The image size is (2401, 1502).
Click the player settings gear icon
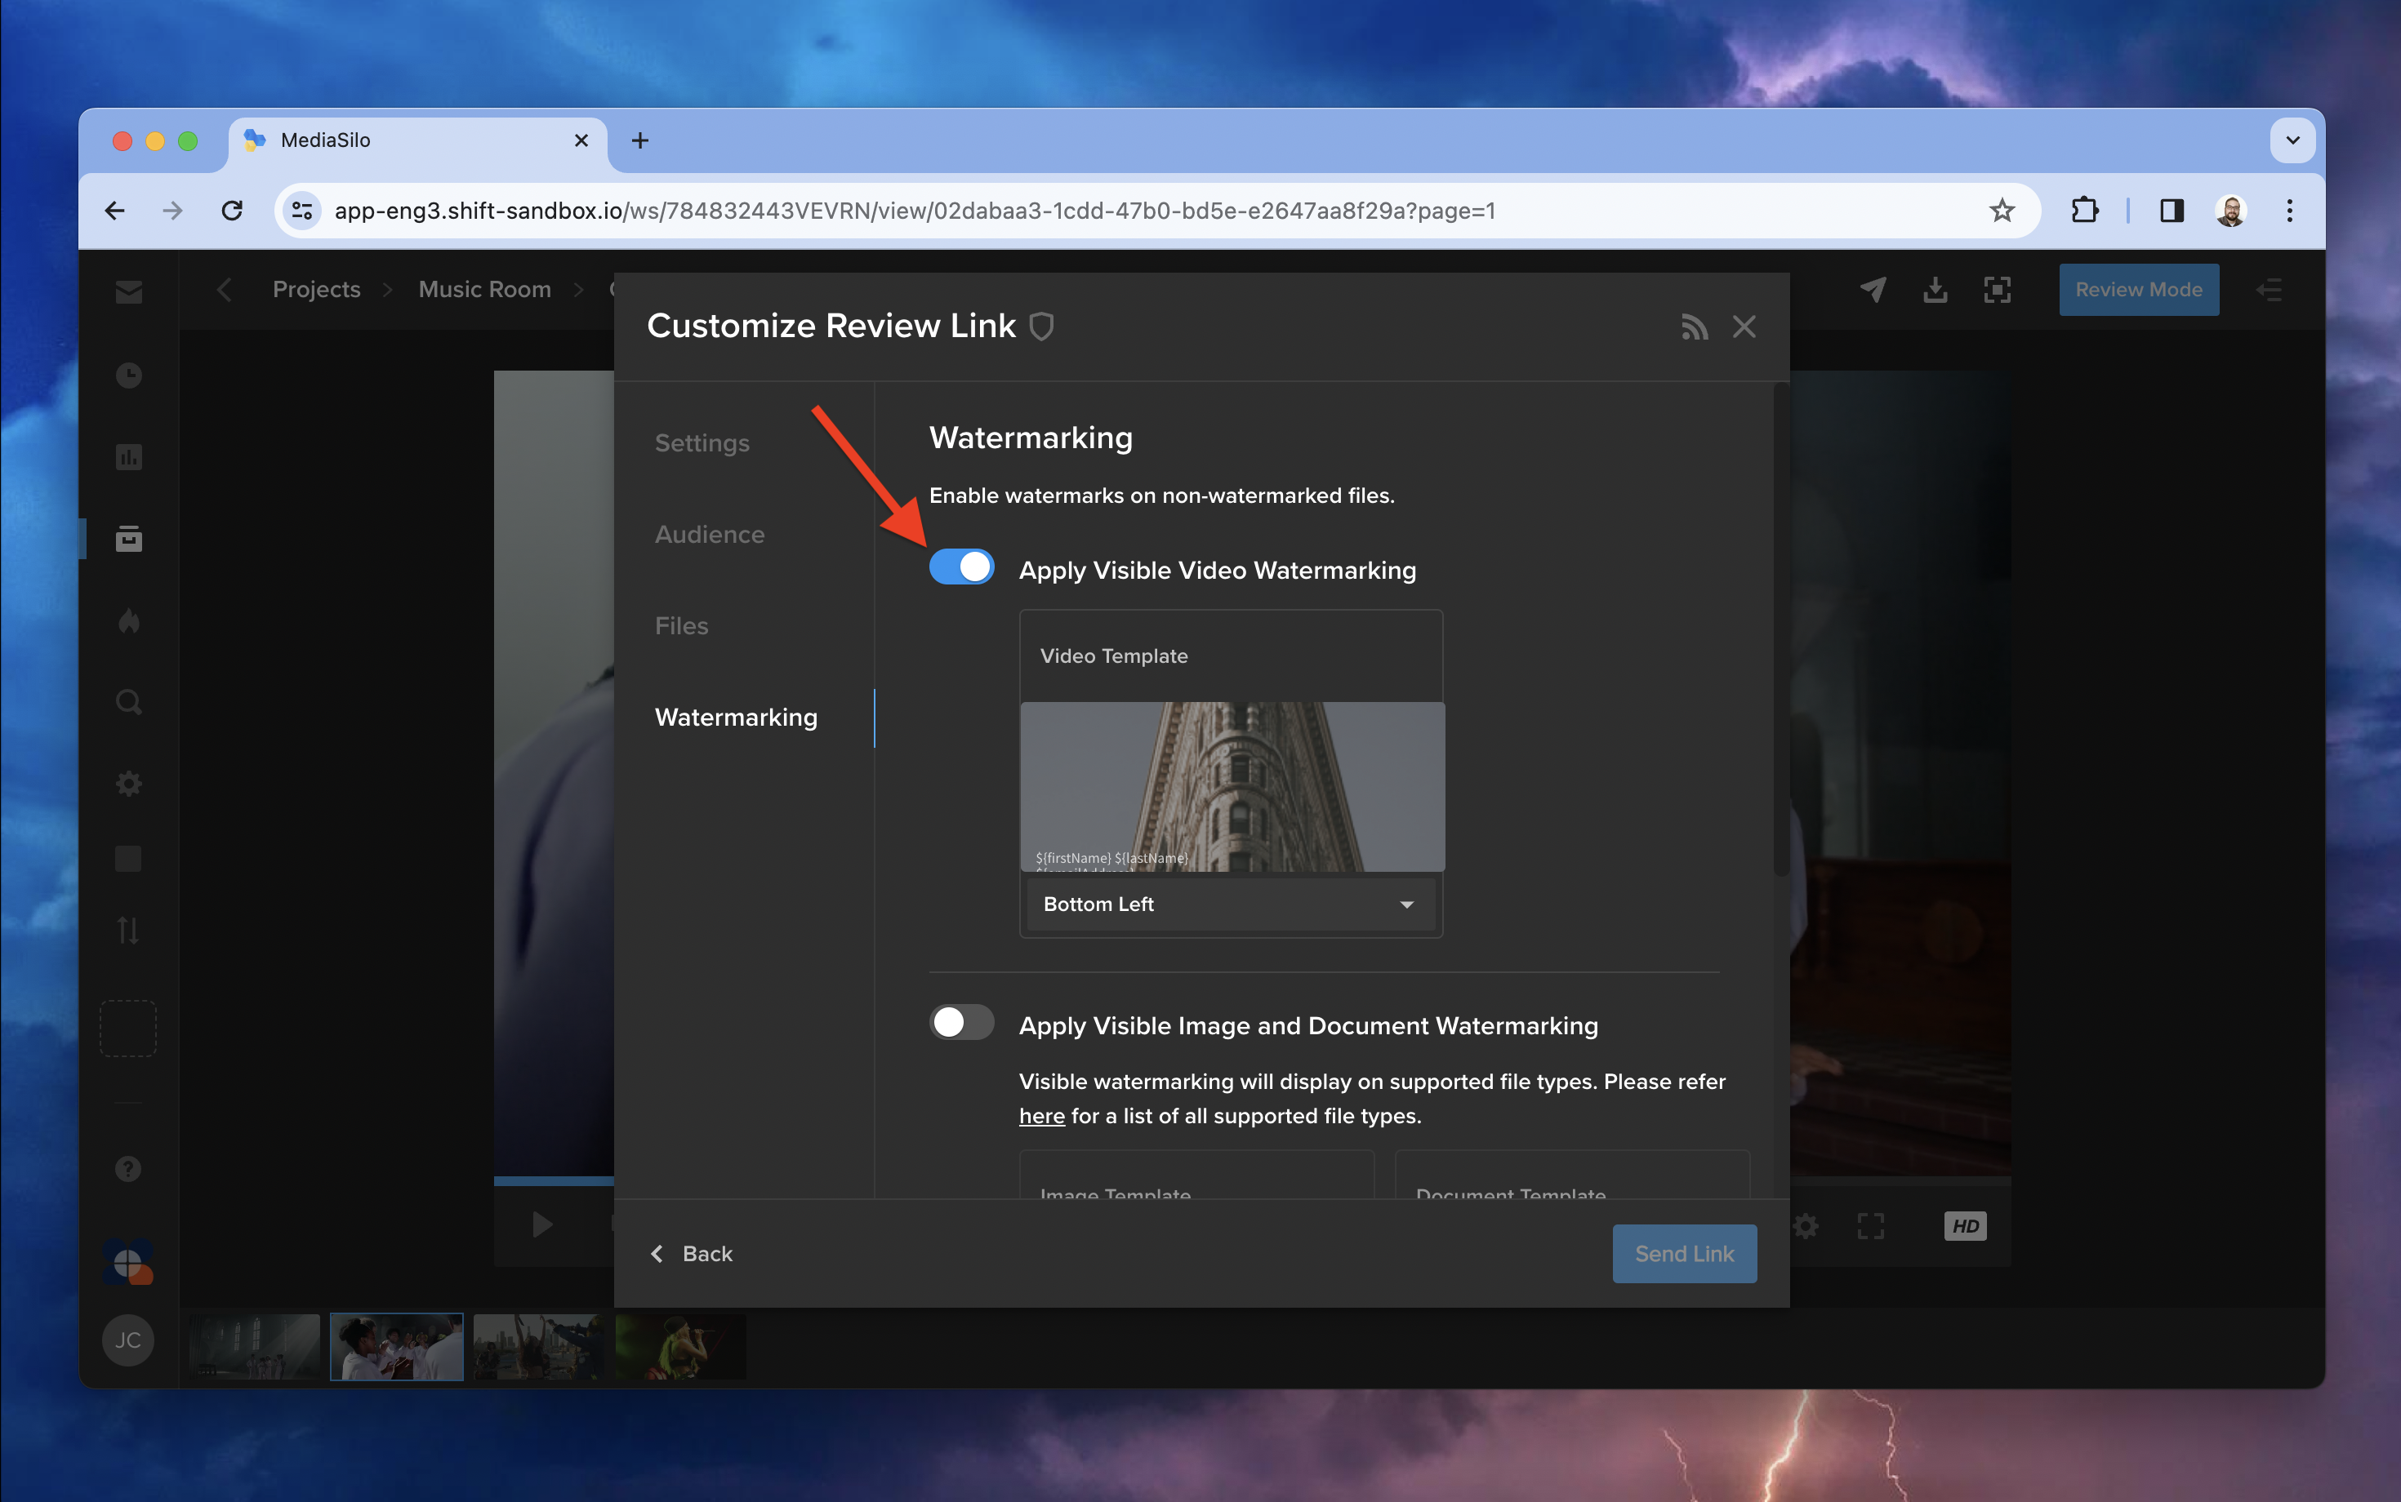[x=1806, y=1226]
